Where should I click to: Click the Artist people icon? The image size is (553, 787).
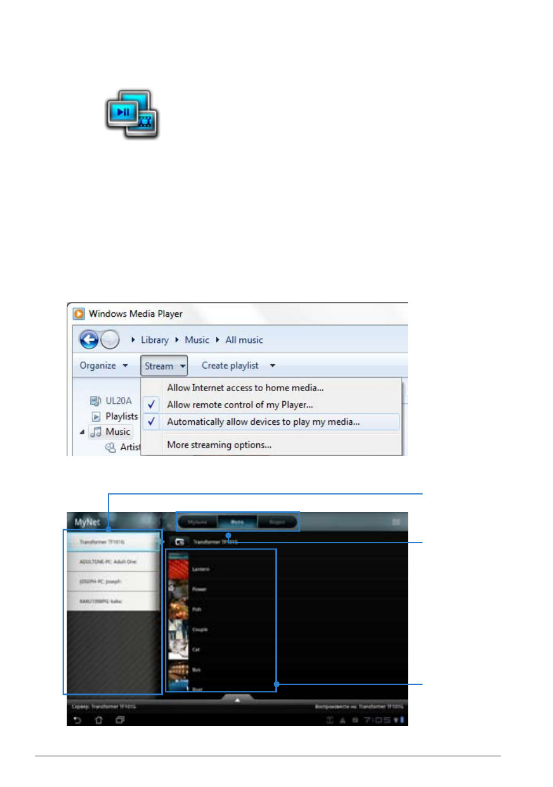point(110,447)
